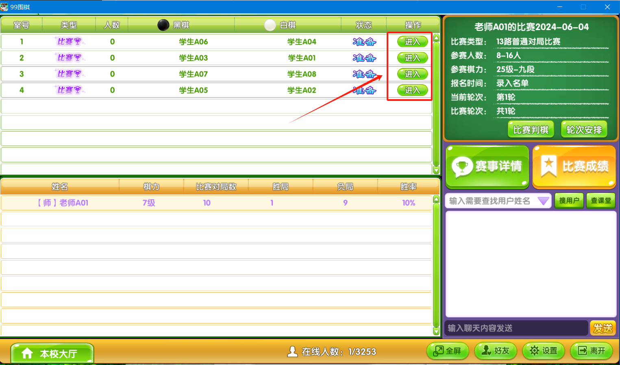This screenshot has height=365, width=620.
Task: Click room 3 比赛 trophy badge
Action: [x=69, y=74]
